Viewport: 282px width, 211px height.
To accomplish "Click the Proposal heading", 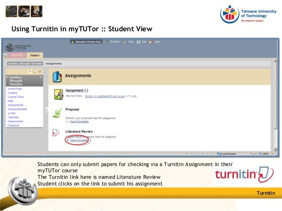I will [72, 109].
